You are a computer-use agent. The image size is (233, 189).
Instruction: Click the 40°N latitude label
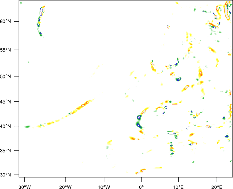(x=6, y=126)
